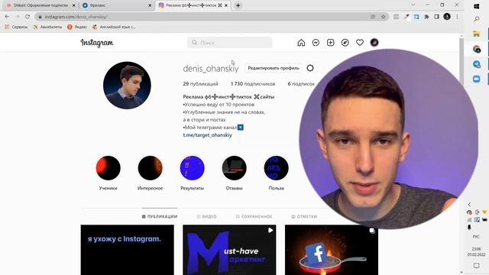Create new post plus icon
The width and height of the screenshot is (489, 275).
click(x=330, y=43)
